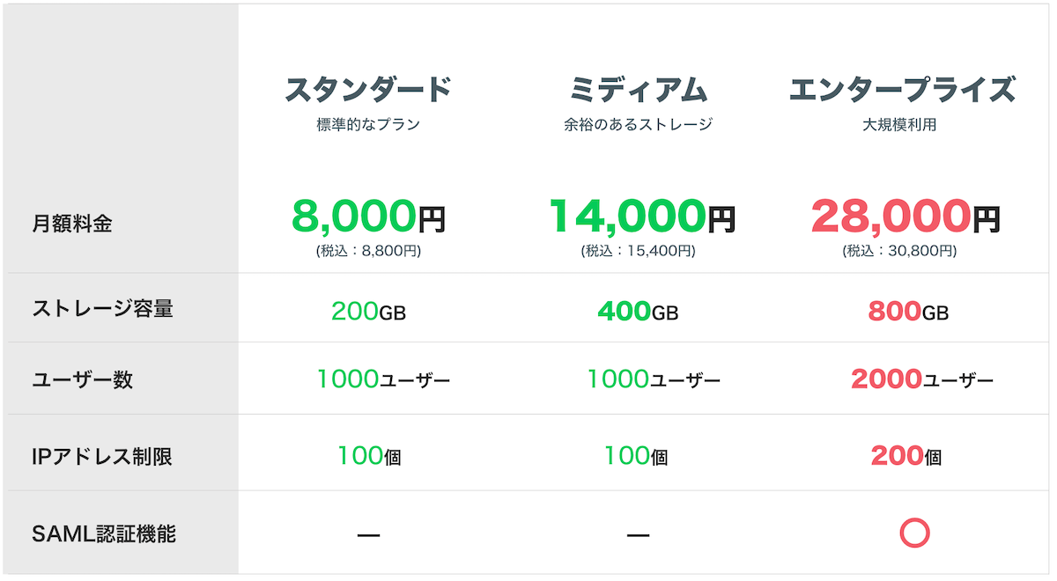1057x581 pixels.
Task: Click the 200個 IP limit value
Action: click(905, 456)
